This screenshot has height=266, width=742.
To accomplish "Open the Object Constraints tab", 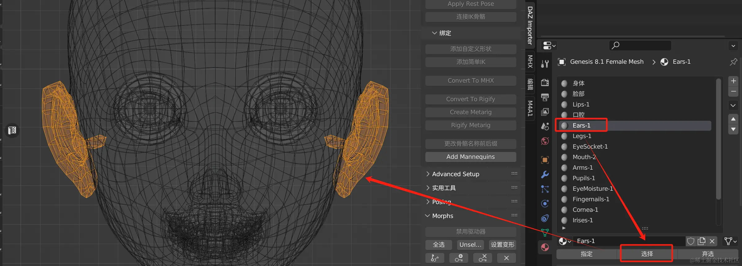I will coord(545,218).
